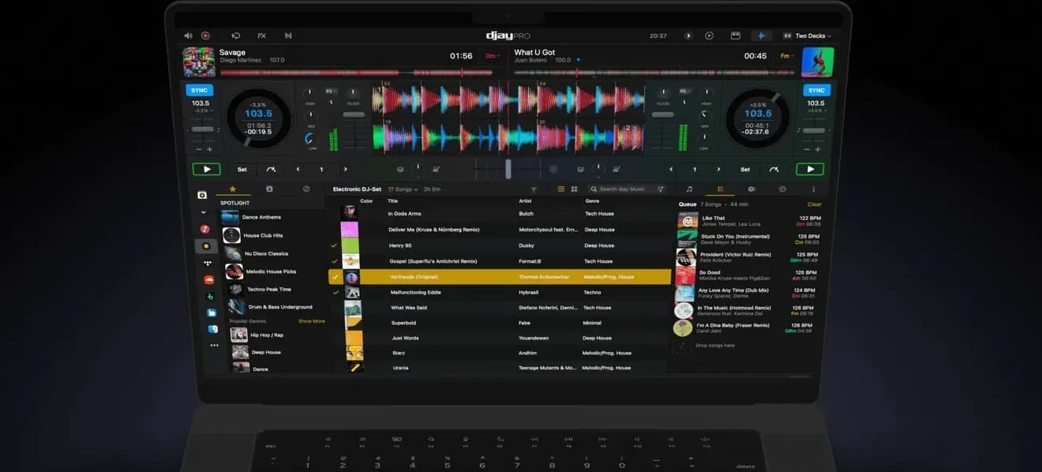The image size is (1042, 472).
Task: Decrease loop length on the right deck
Action: (x=672, y=169)
